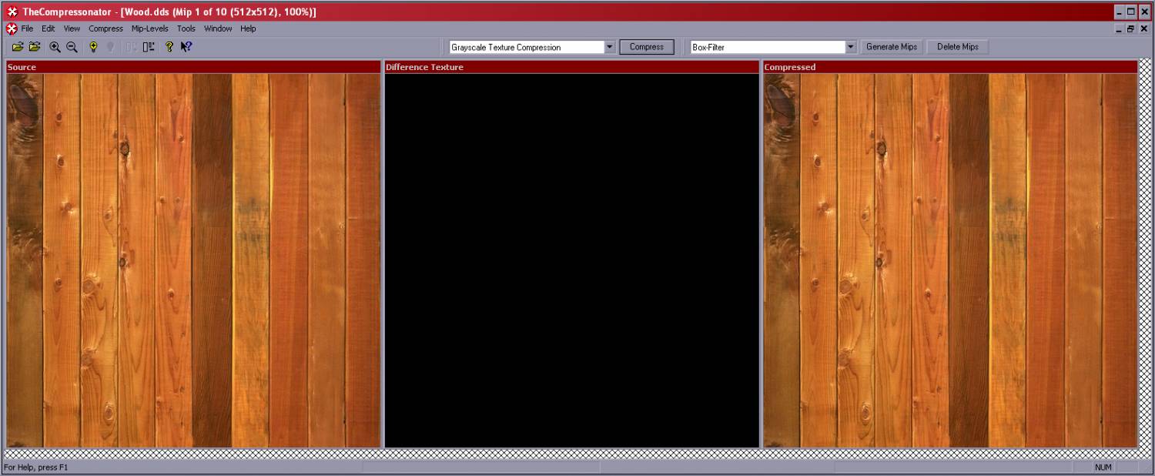Image resolution: width=1155 pixels, height=476 pixels.
Task: Click the red document icon beside File
Action: pyautogui.click(x=12, y=28)
